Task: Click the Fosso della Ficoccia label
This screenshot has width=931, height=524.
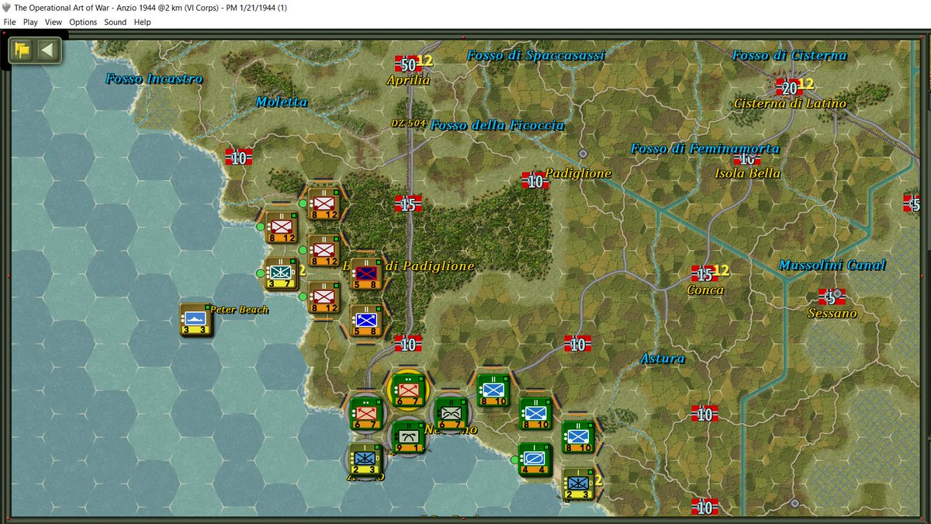Action: pos(497,125)
